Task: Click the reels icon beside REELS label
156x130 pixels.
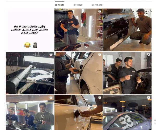Action: [75, 5]
